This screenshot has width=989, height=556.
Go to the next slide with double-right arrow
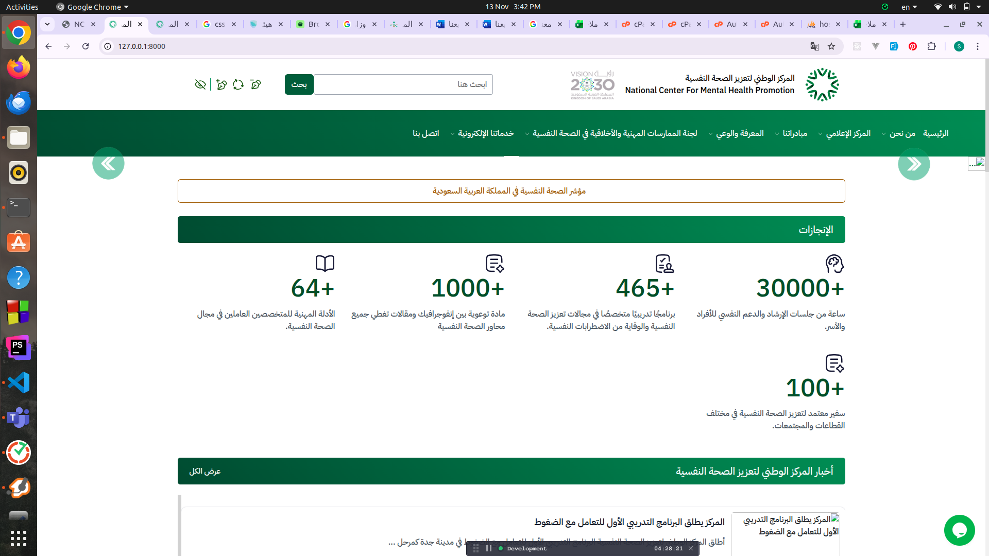coord(913,164)
